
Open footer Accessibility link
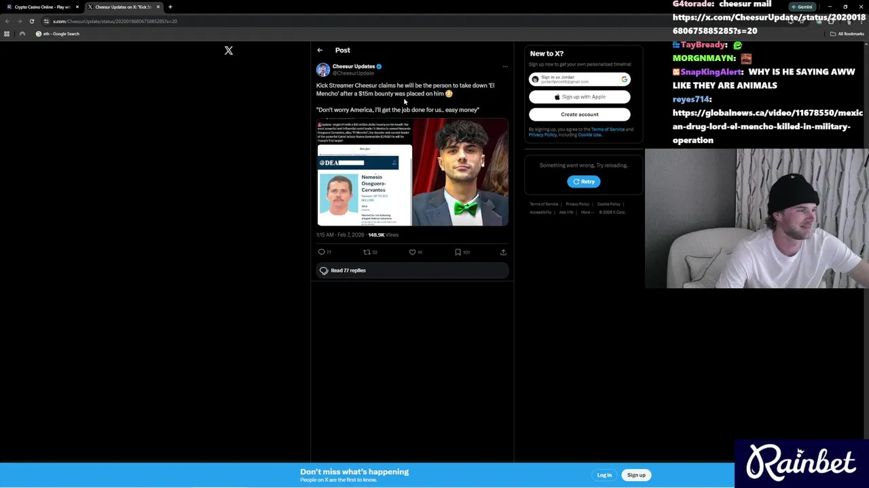[x=540, y=212]
